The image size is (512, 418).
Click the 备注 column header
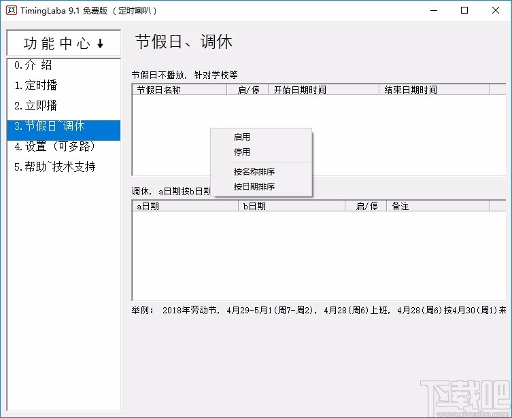(438, 206)
